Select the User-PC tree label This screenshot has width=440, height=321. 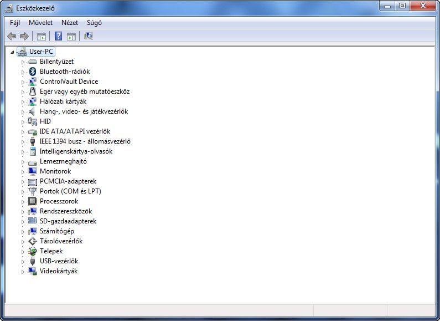(x=41, y=52)
